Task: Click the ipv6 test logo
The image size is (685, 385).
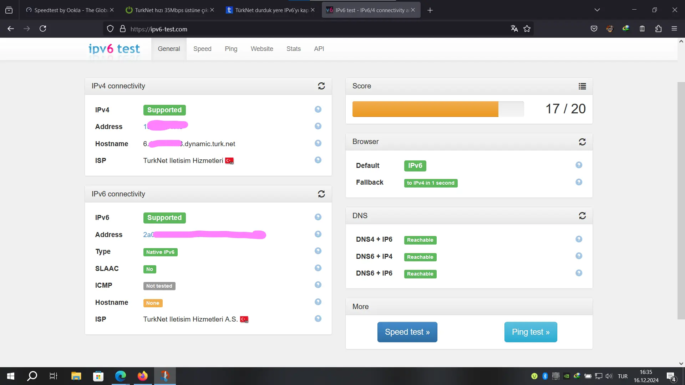Action: tap(114, 49)
